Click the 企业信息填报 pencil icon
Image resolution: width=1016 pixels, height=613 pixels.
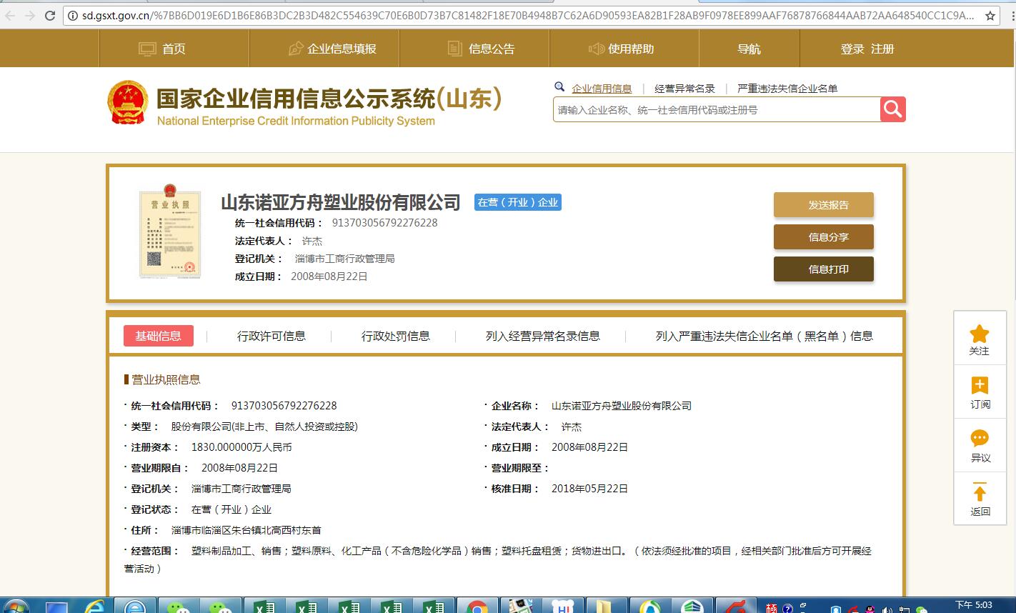[294, 48]
